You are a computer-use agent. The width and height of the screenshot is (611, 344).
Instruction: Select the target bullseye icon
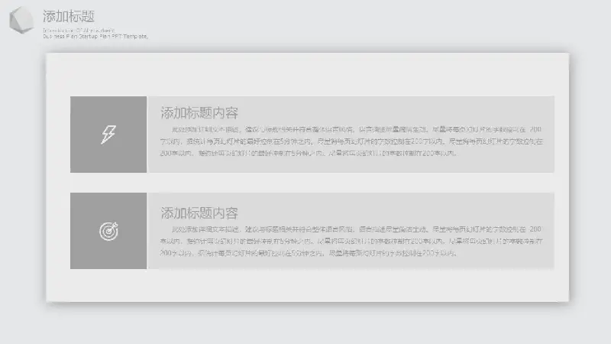pyautogui.click(x=108, y=230)
